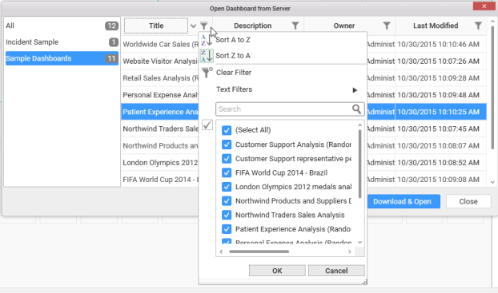Click the Title column sort chevron
This screenshot has height=293, width=498.
coord(193,26)
